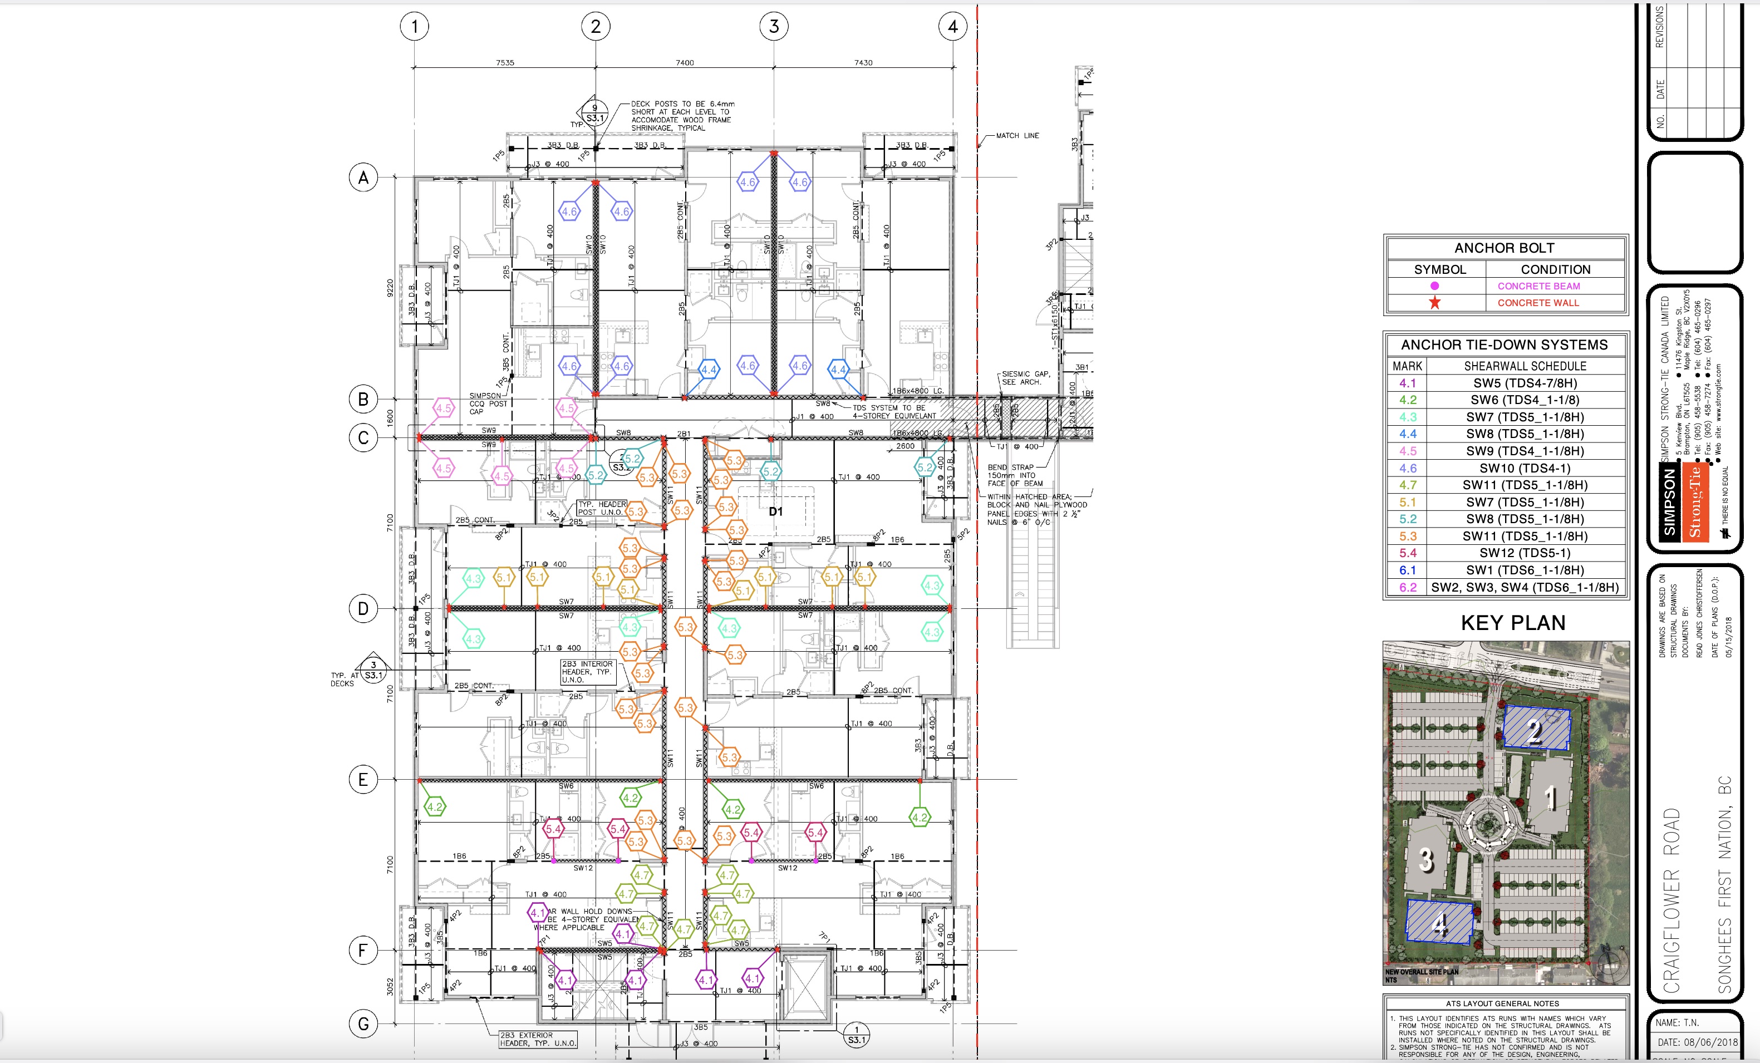The height and width of the screenshot is (1063, 1760).
Task: Click building 2 on the key plan
Action: coord(1536,729)
